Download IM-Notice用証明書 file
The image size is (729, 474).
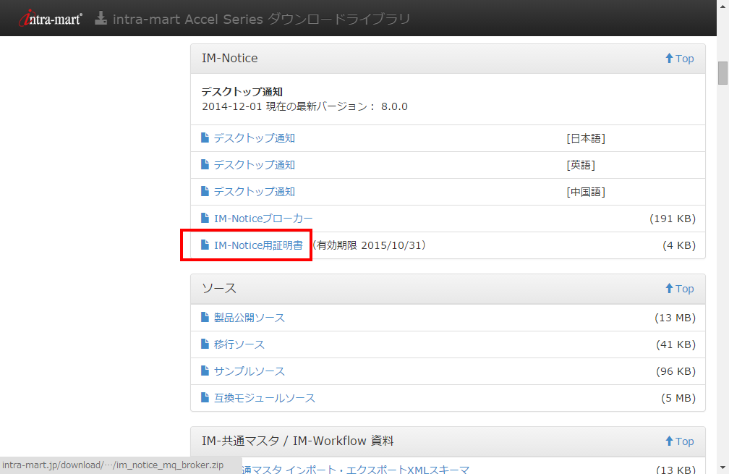tap(258, 245)
